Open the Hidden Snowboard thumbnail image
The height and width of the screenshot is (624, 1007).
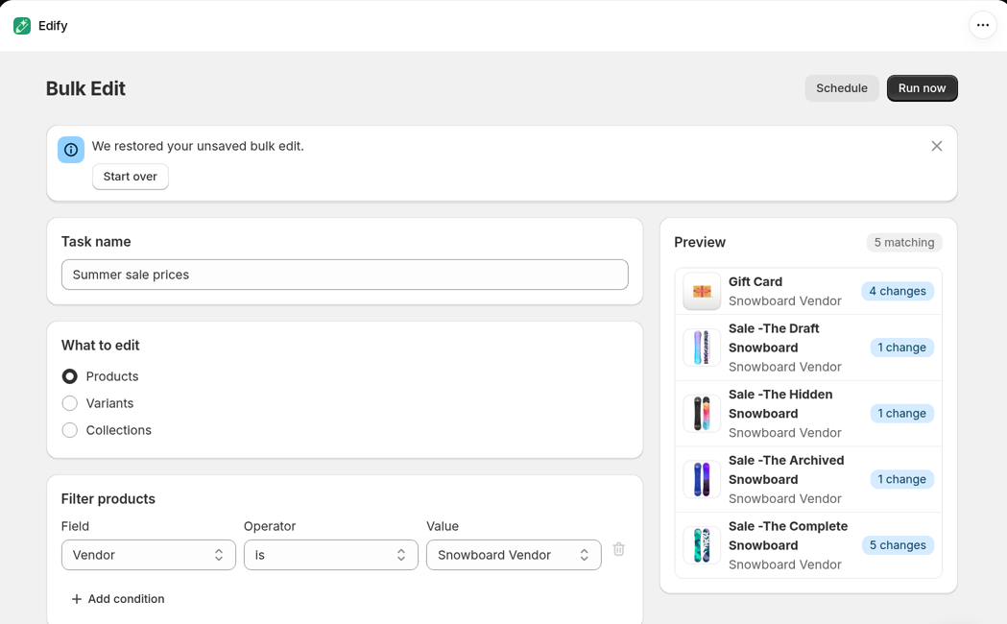702,413
